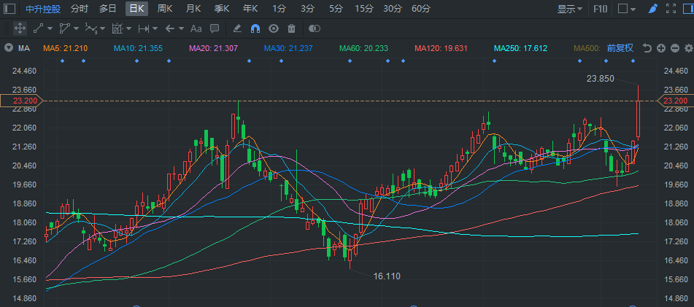Open indicator settings gear icon
Image resolution: width=694 pixels, height=307 pixels.
click(688, 48)
